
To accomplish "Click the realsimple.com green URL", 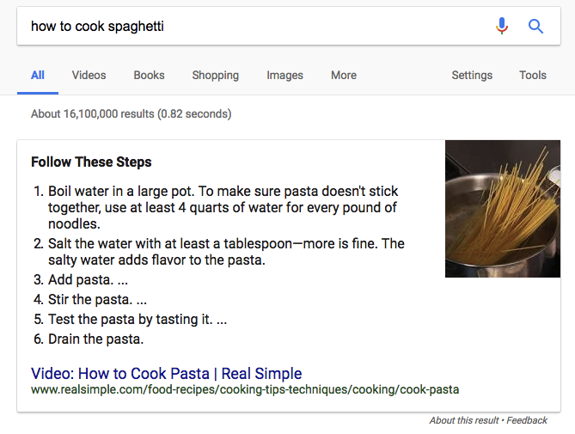I will 245,389.
